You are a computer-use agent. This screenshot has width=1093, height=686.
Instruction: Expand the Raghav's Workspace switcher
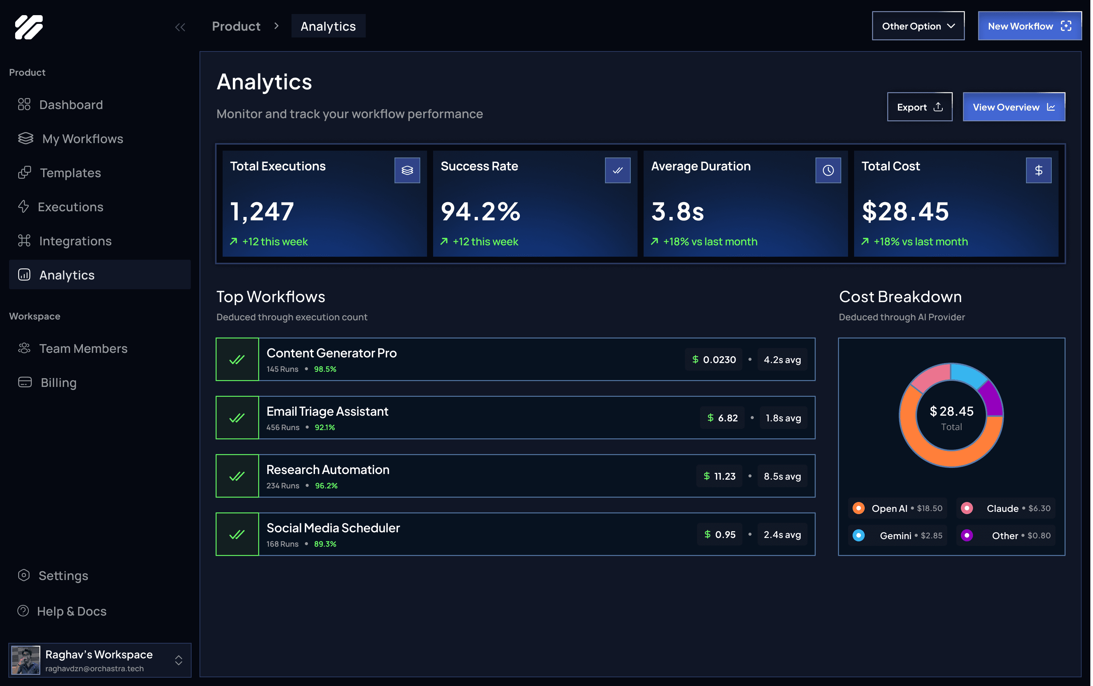[x=178, y=659]
